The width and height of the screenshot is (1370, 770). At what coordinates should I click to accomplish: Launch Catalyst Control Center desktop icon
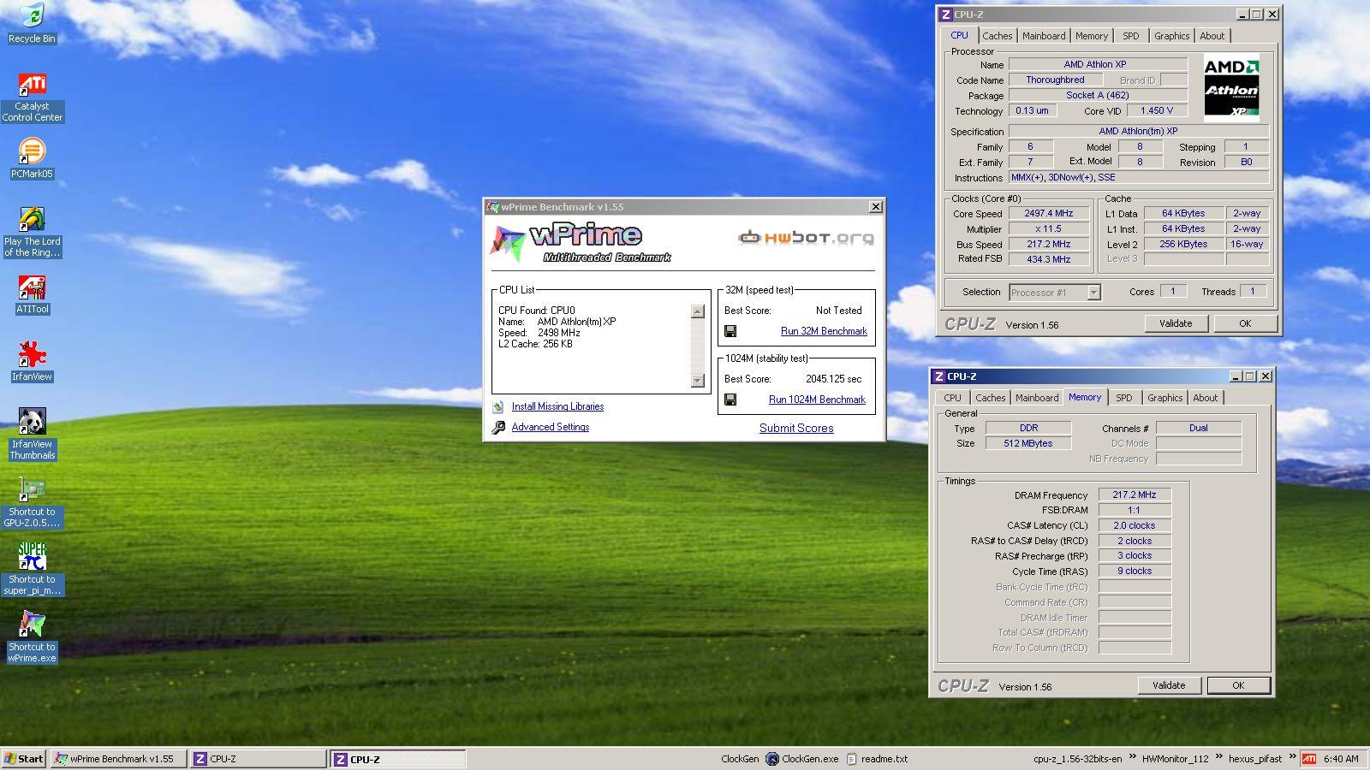pos(32,98)
